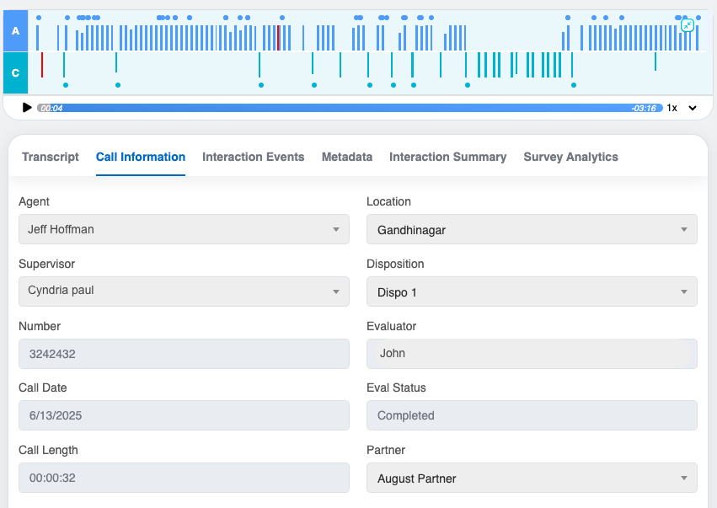This screenshot has height=508, width=717.
Task: Click the red marker in channel C waveform
Action: click(42, 65)
